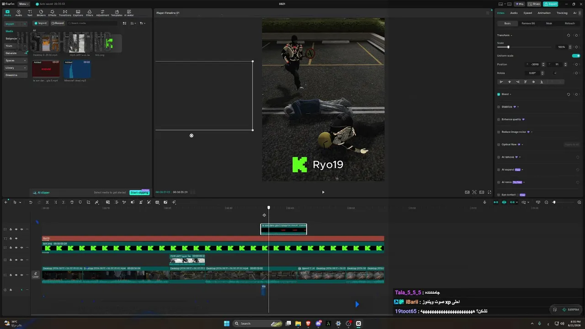Select the Mask sub-tab

pos(549,23)
